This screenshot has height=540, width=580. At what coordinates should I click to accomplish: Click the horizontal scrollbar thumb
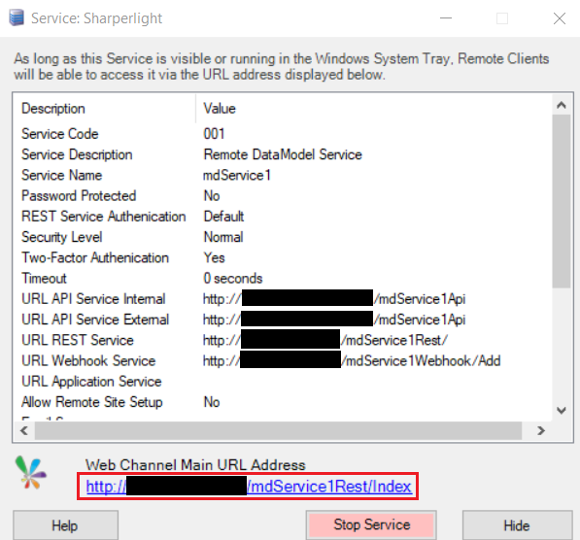click(278, 430)
